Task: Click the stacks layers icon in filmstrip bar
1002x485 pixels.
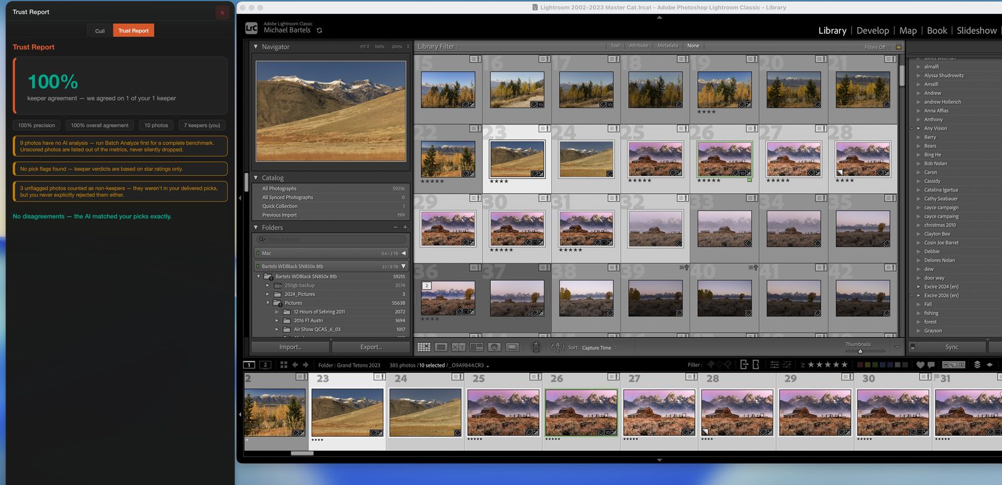Action: 977,365
